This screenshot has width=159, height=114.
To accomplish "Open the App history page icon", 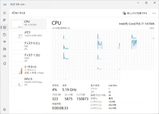I will (x=4, y=35).
